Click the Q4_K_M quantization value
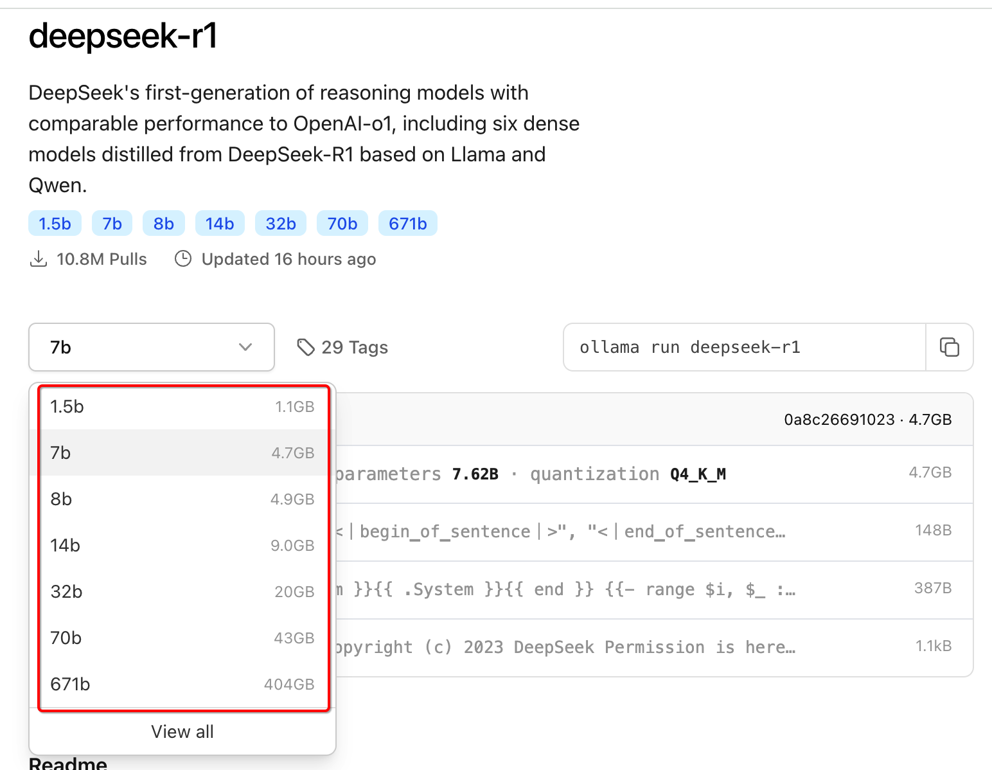The image size is (992, 770). point(698,474)
